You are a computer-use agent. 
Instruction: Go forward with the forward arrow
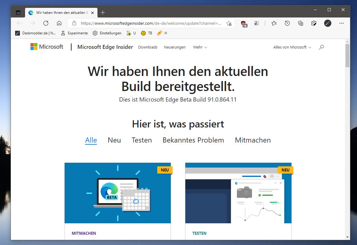click(x=33, y=23)
